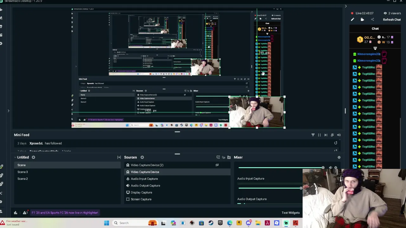Mute event alert sounds in Mini Feed
This screenshot has width=406, height=228.
tap(332, 135)
